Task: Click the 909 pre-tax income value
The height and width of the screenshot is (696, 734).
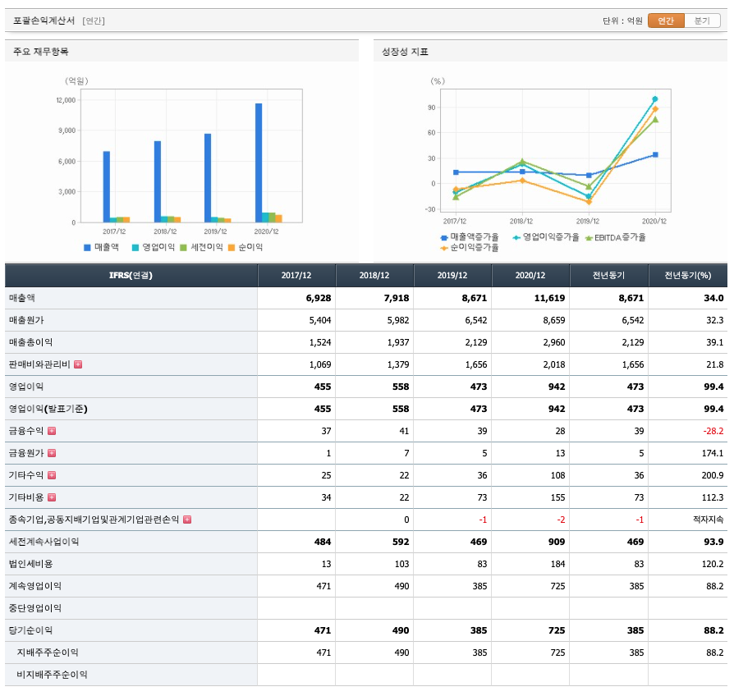Action: coord(557,542)
